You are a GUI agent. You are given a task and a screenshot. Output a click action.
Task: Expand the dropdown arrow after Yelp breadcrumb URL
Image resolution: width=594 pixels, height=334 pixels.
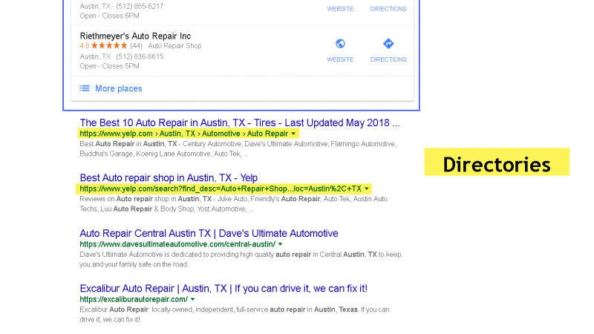[x=294, y=134]
